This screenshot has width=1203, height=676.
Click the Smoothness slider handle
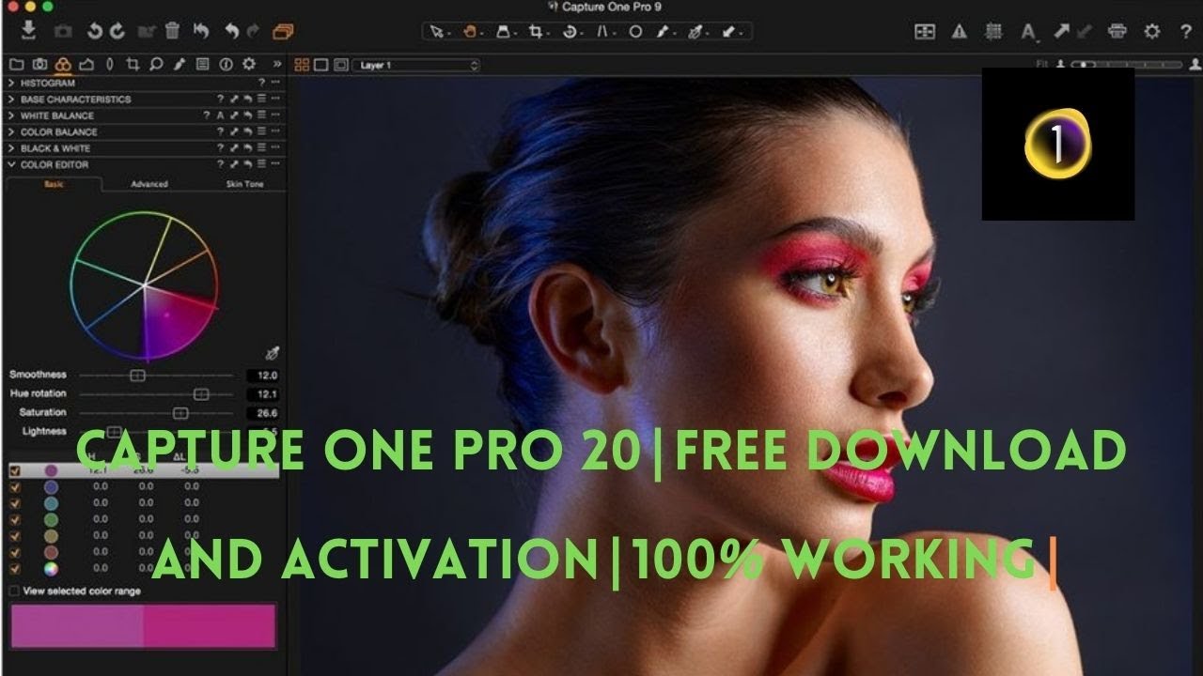tap(137, 375)
